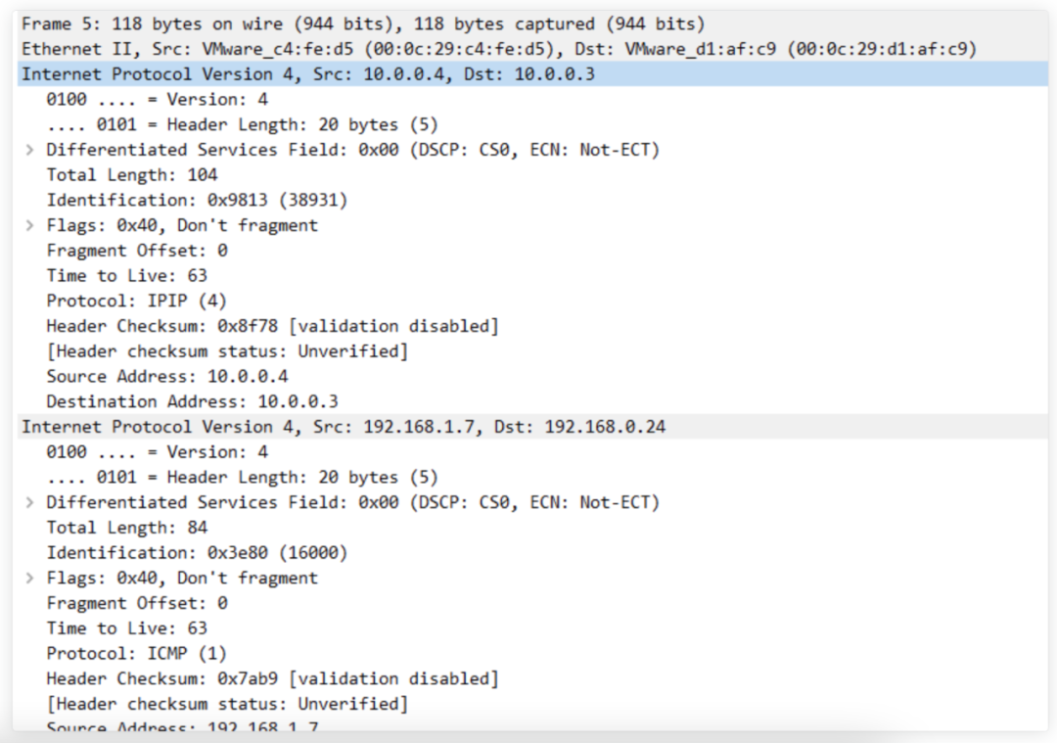Select the Total Length: 104 field
The height and width of the screenshot is (743, 1057).
[131, 175]
